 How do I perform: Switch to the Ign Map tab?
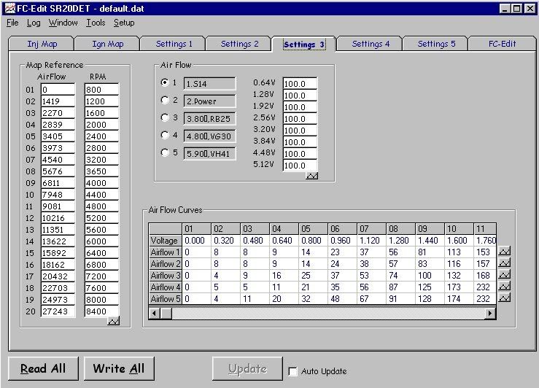pos(108,44)
